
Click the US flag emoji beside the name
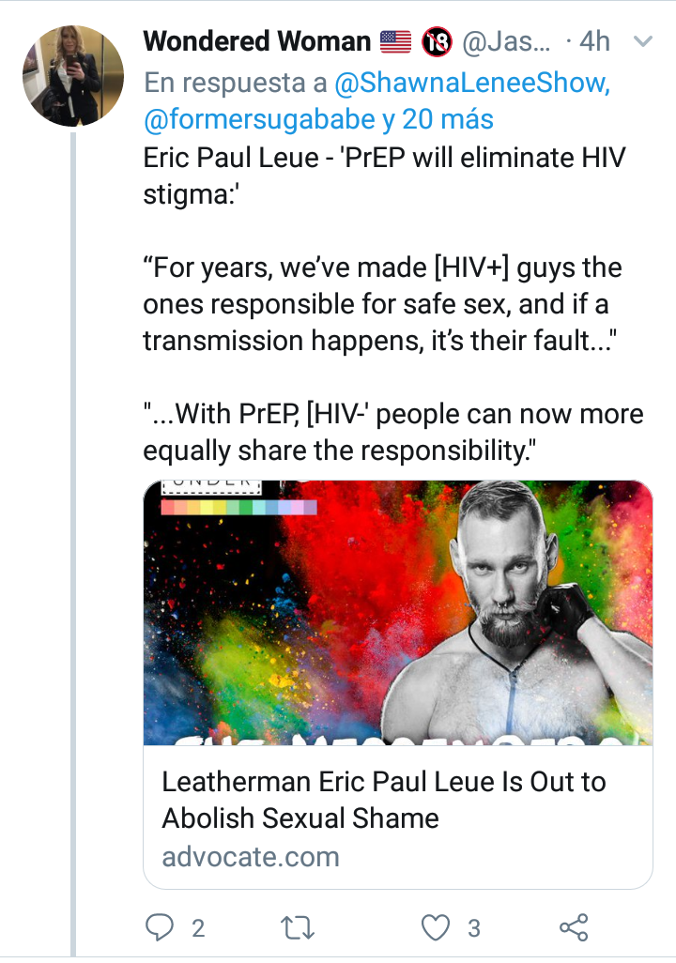pos(396,41)
